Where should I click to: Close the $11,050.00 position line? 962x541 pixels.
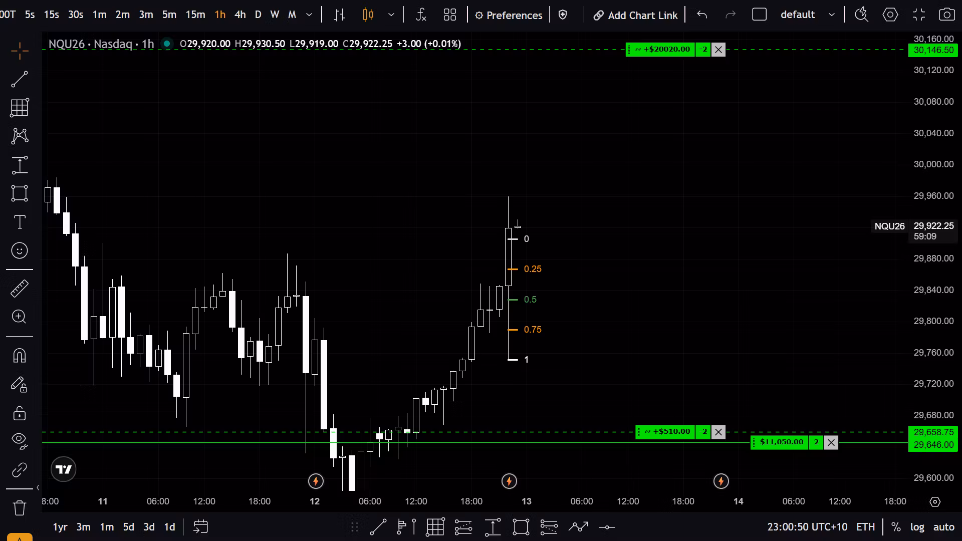coord(831,442)
